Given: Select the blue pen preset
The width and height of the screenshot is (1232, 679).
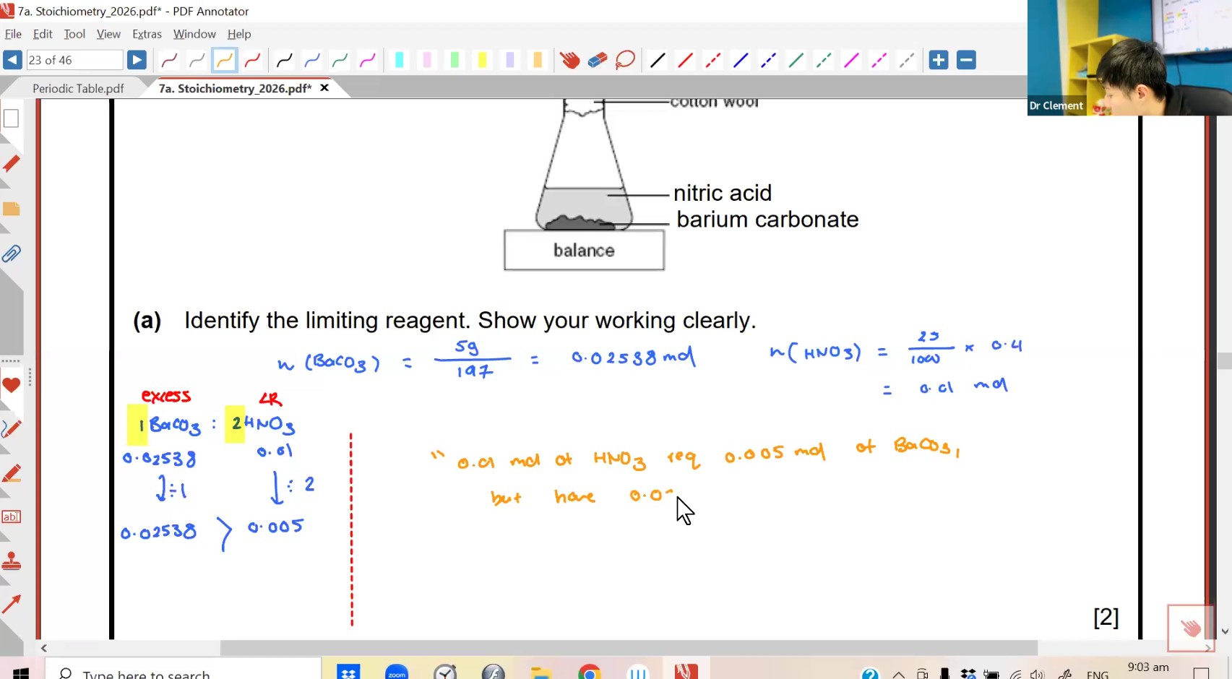Looking at the screenshot, I should point(312,60).
